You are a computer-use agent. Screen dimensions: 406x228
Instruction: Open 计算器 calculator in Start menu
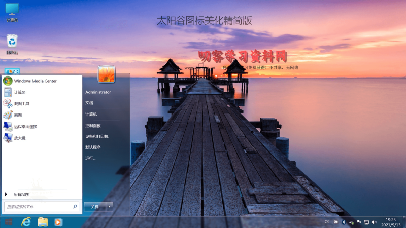[x=42, y=92]
